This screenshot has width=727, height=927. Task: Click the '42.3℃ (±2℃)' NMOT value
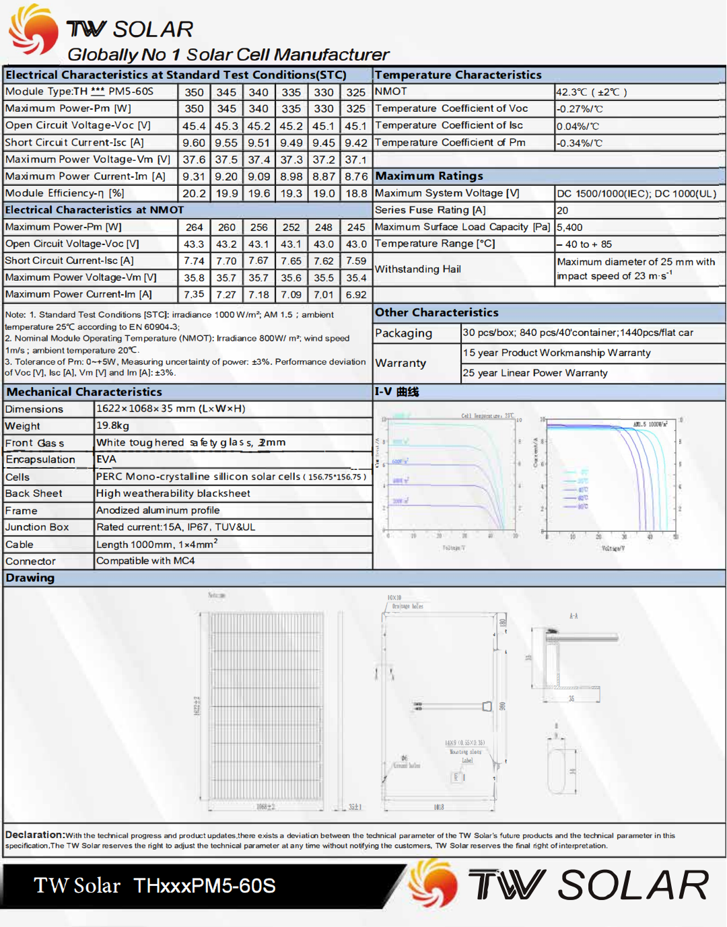pos(591,92)
